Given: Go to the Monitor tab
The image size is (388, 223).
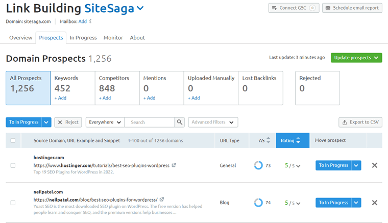Looking at the screenshot, I should point(113,38).
